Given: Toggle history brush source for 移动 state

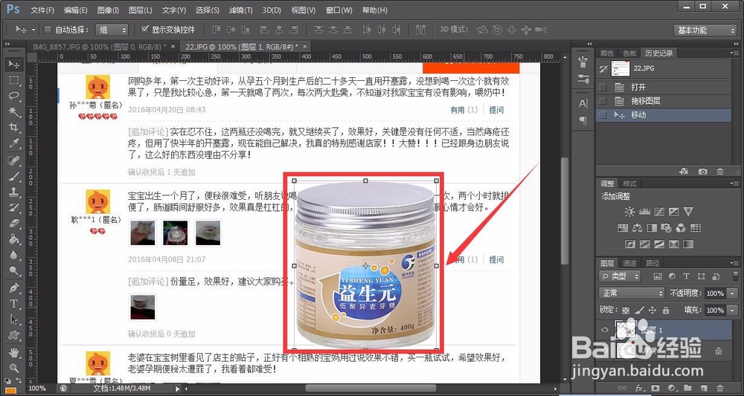Looking at the screenshot, I should (603, 115).
